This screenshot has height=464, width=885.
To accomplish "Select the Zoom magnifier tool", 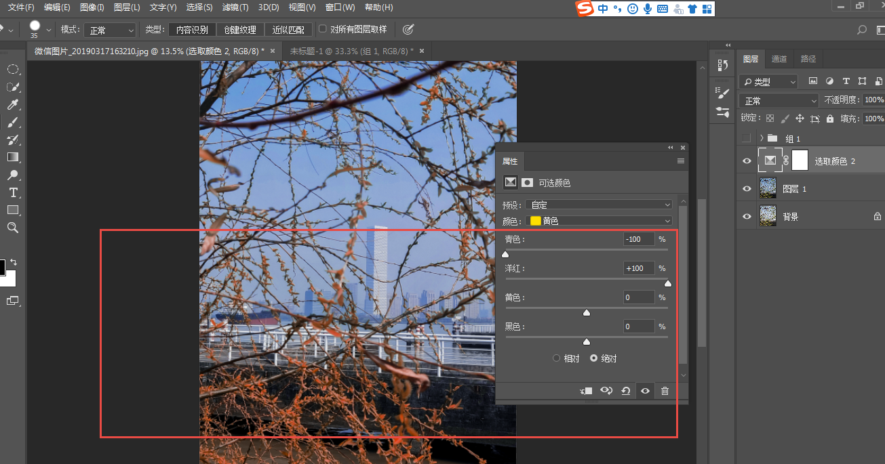I will coord(12,228).
